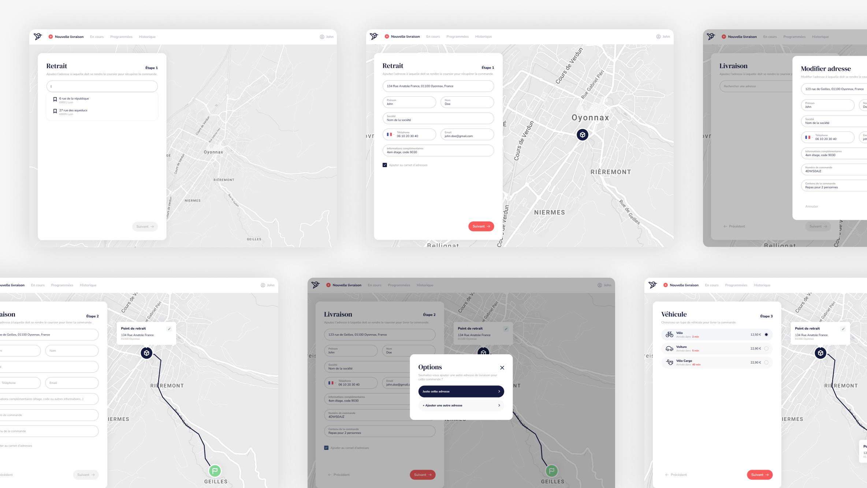Click bookmark icon beside 6 rue de la république
The height and width of the screenshot is (488, 867).
point(55,99)
